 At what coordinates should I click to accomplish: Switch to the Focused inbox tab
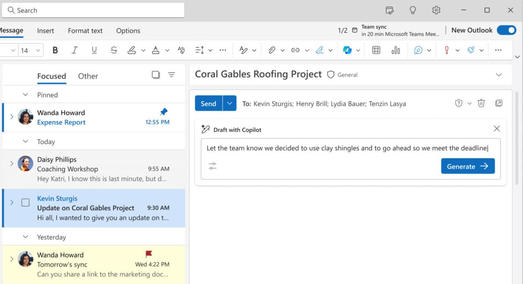tap(52, 76)
